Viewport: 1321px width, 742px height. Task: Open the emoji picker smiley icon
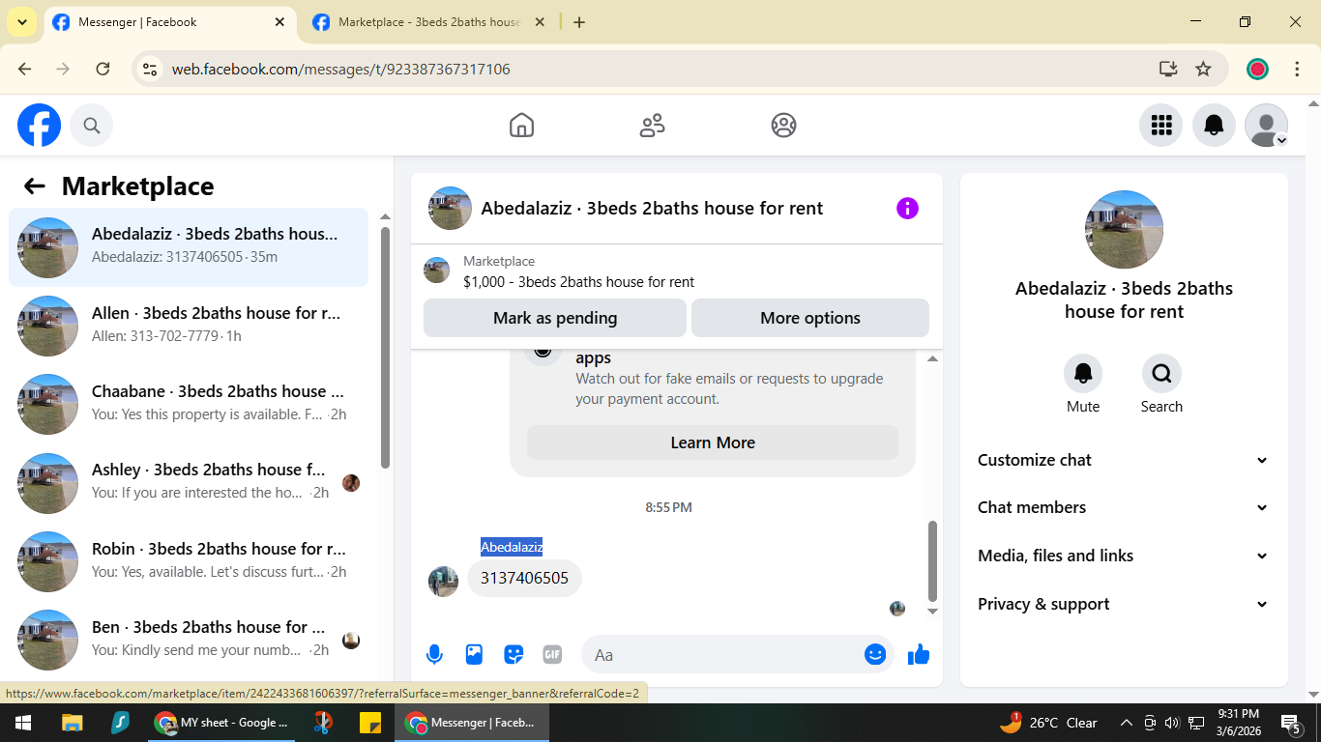tap(874, 654)
